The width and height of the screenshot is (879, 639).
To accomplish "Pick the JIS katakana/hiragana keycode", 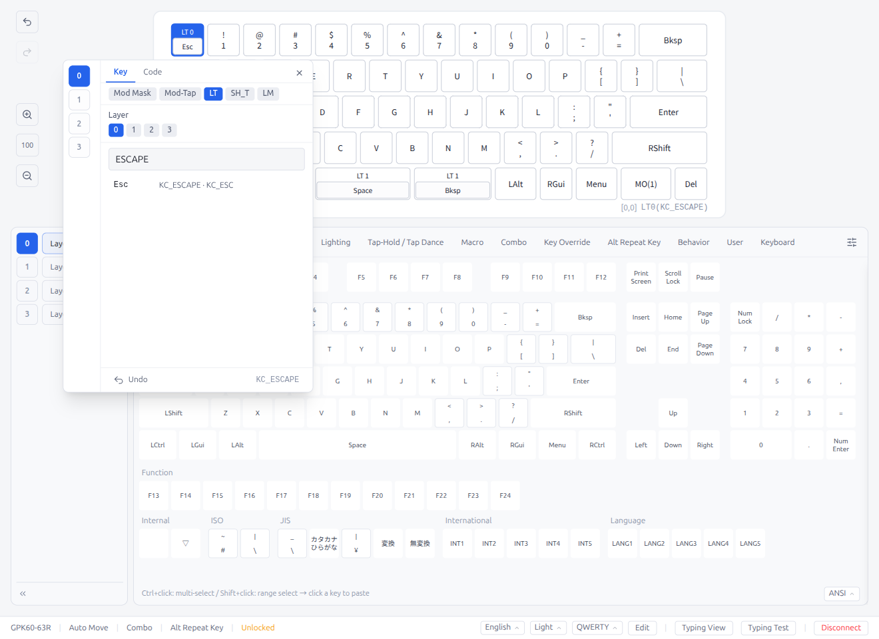I will click(x=324, y=544).
